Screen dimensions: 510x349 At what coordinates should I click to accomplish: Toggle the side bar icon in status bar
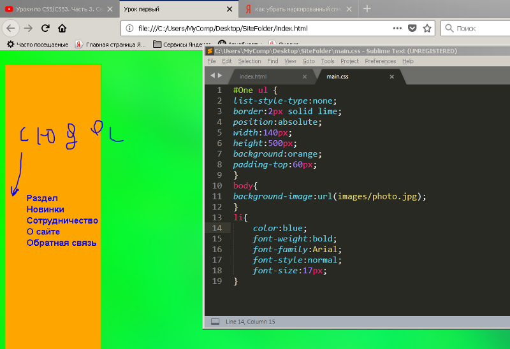[x=215, y=322]
